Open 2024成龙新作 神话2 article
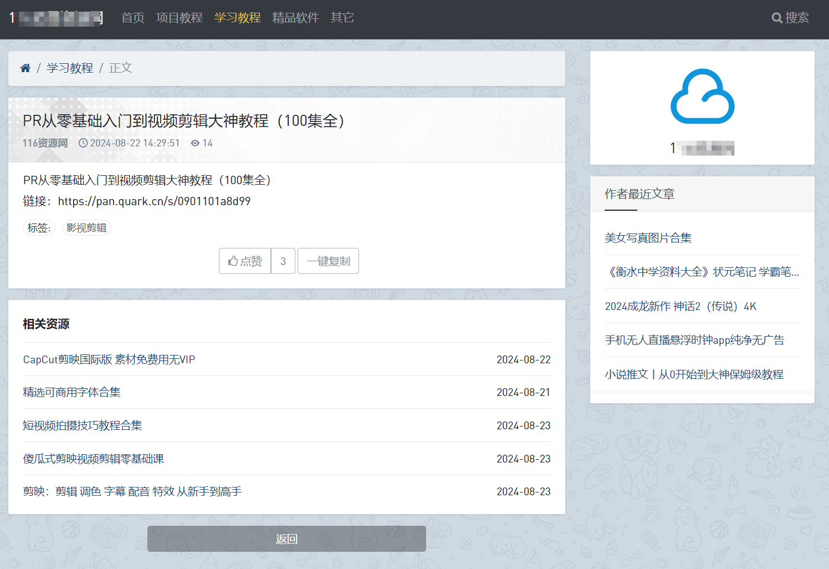The height and width of the screenshot is (569, 829). (680, 306)
